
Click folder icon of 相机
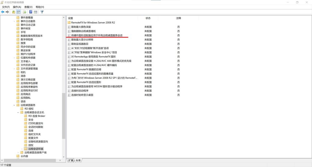point(18,72)
